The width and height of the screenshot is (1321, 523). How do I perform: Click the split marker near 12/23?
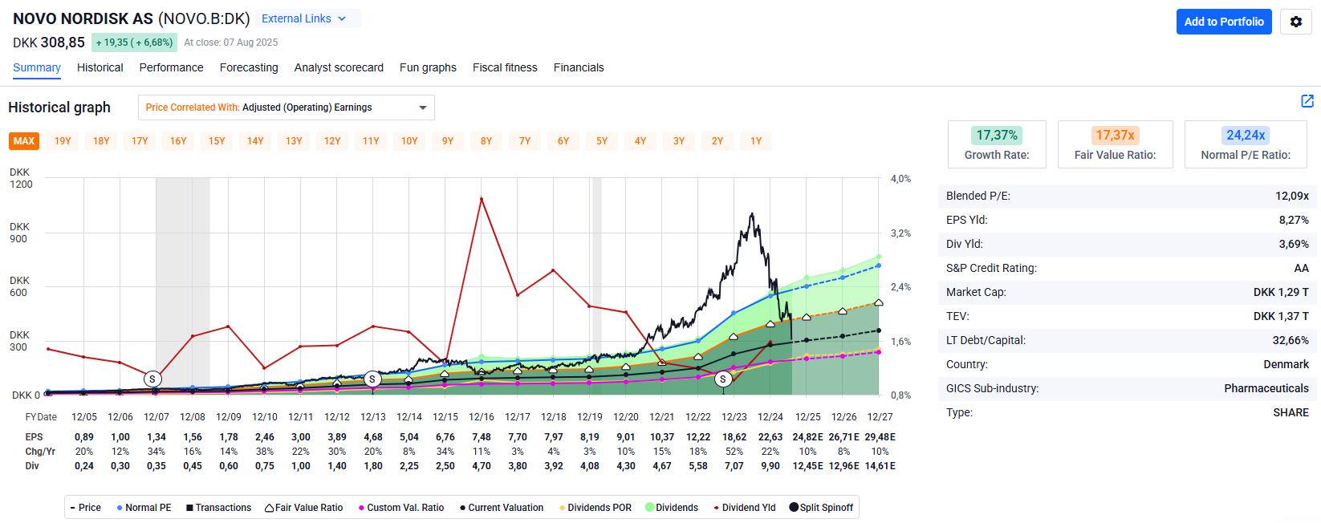coord(723,379)
